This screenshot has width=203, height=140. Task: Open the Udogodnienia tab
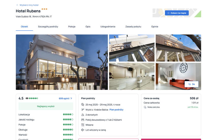pyautogui.click(x=108, y=27)
